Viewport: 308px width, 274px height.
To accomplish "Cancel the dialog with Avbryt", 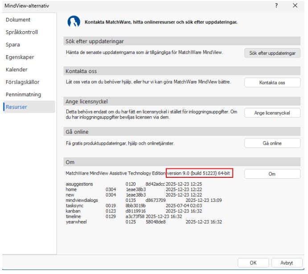I will [x=287, y=262].
